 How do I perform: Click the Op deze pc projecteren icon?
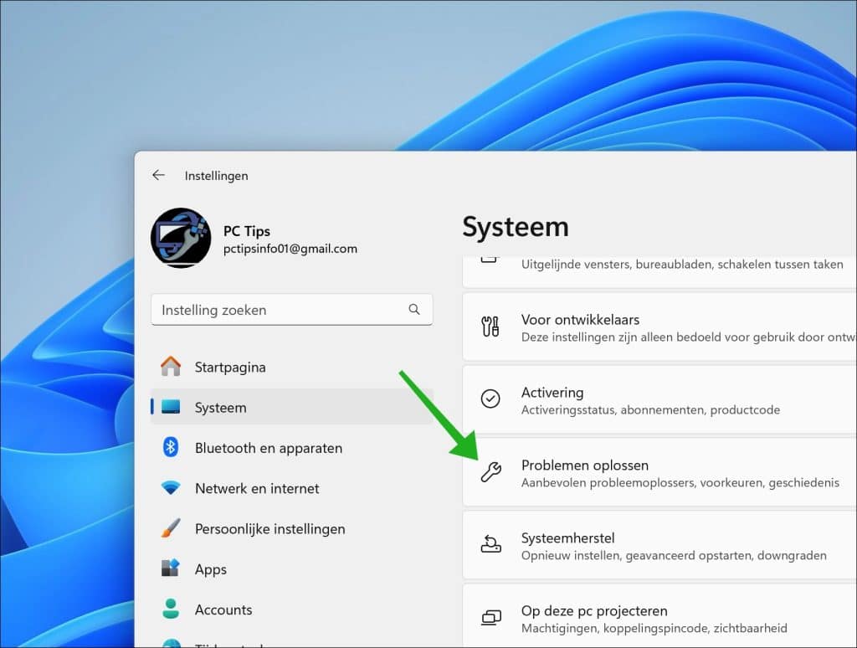pyautogui.click(x=490, y=617)
